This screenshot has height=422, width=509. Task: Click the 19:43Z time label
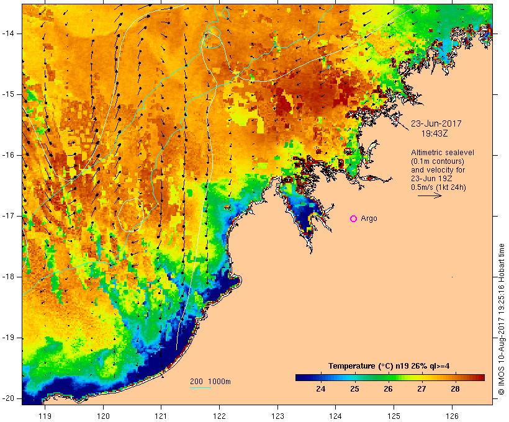[x=435, y=133]
